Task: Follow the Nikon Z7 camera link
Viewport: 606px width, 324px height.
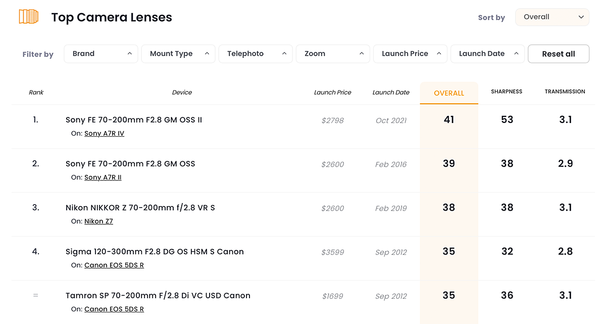Action: pyautogui.click(x=98, y=221)
